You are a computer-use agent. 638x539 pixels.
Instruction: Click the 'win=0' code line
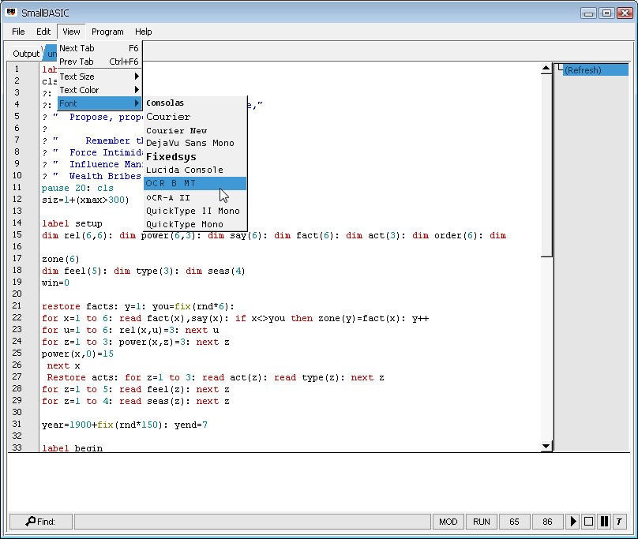pos(55,283)
